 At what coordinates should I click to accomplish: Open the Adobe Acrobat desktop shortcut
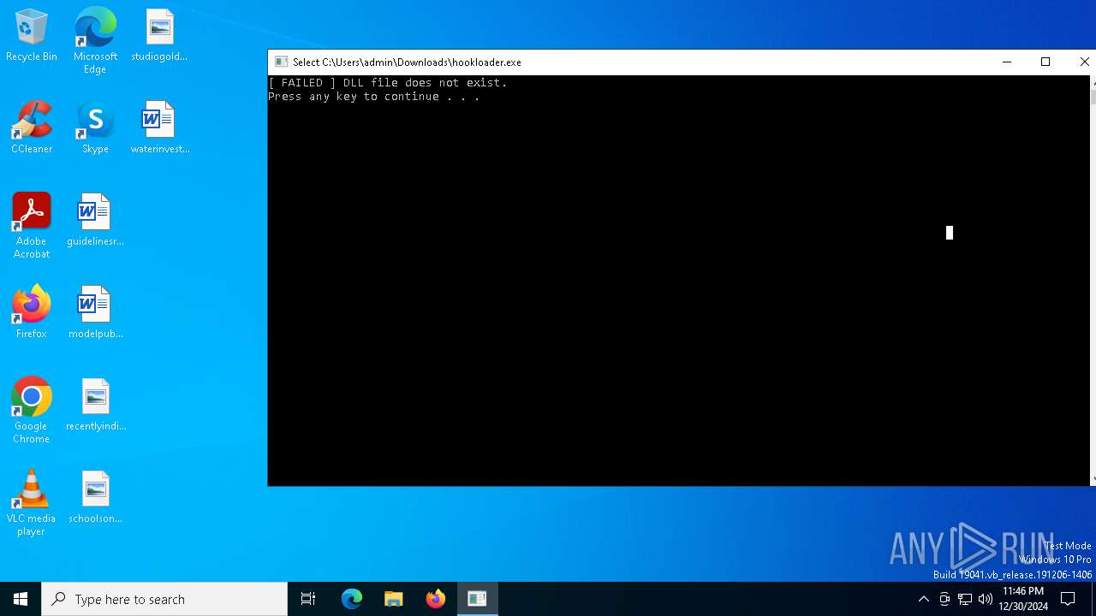tap(32, 226)
